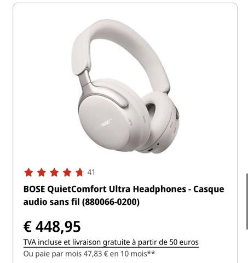Viewport: 248px width, 263px height.
Task: Click the € 448,95 price
Action: [x=52, y=227]
